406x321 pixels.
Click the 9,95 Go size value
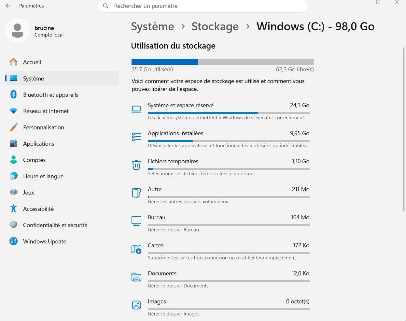[x=300, y=133]
